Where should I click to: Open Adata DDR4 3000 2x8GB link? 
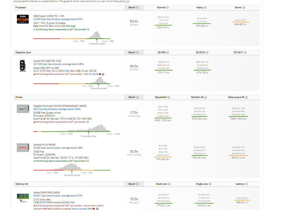47,192
